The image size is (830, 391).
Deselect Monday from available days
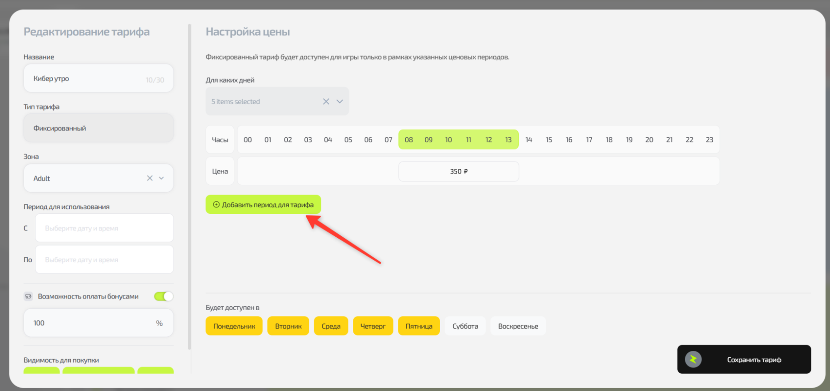(234, 326)
